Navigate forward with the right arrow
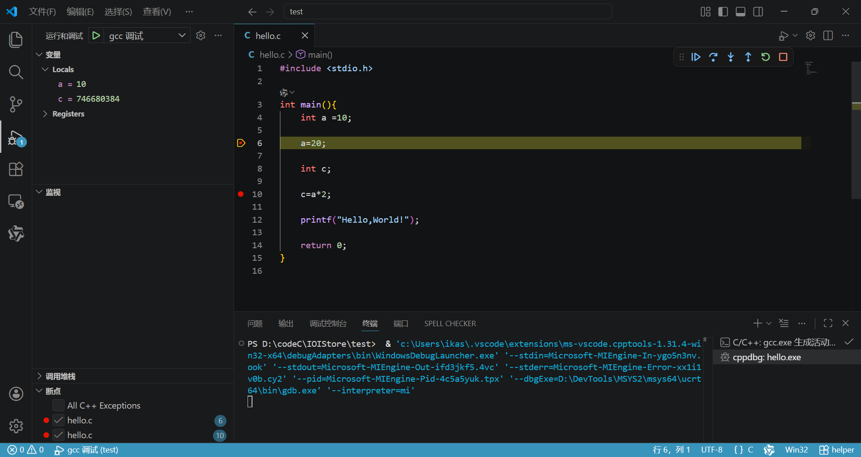Image resolution: width=861 pixels, height=457 pixels. pos(270,12)
